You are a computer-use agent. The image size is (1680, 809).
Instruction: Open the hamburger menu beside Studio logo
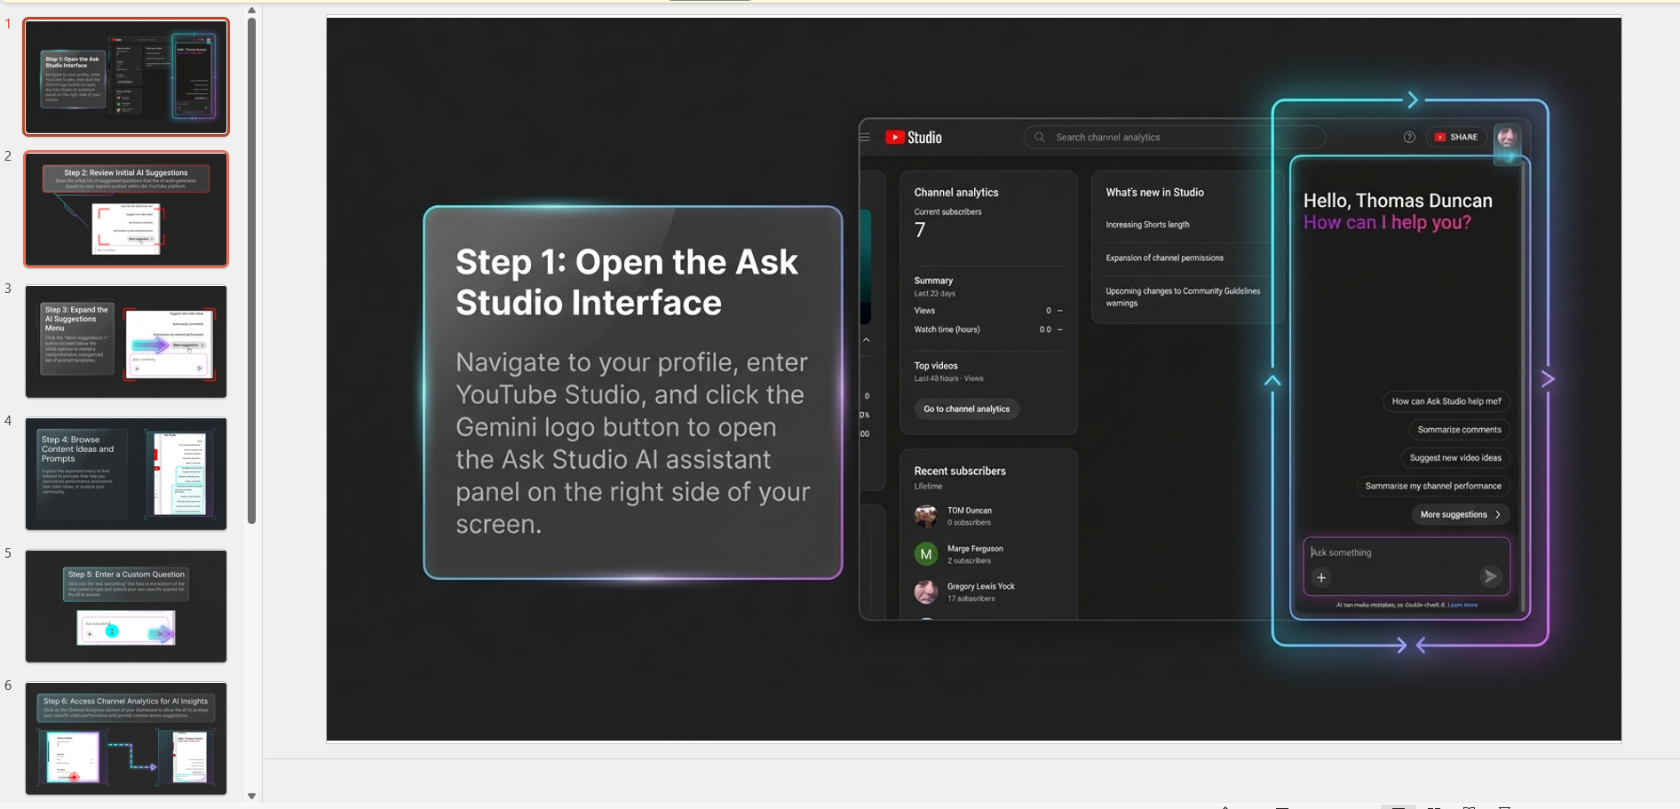865,138
